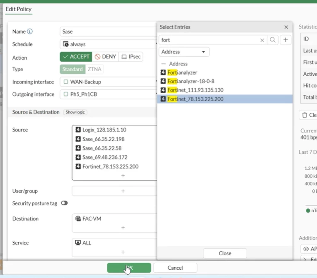Viewport: 317px width, 278px height.
Task: Click Sase_69.48.236.172 in Source list
Action: point(105,157)
